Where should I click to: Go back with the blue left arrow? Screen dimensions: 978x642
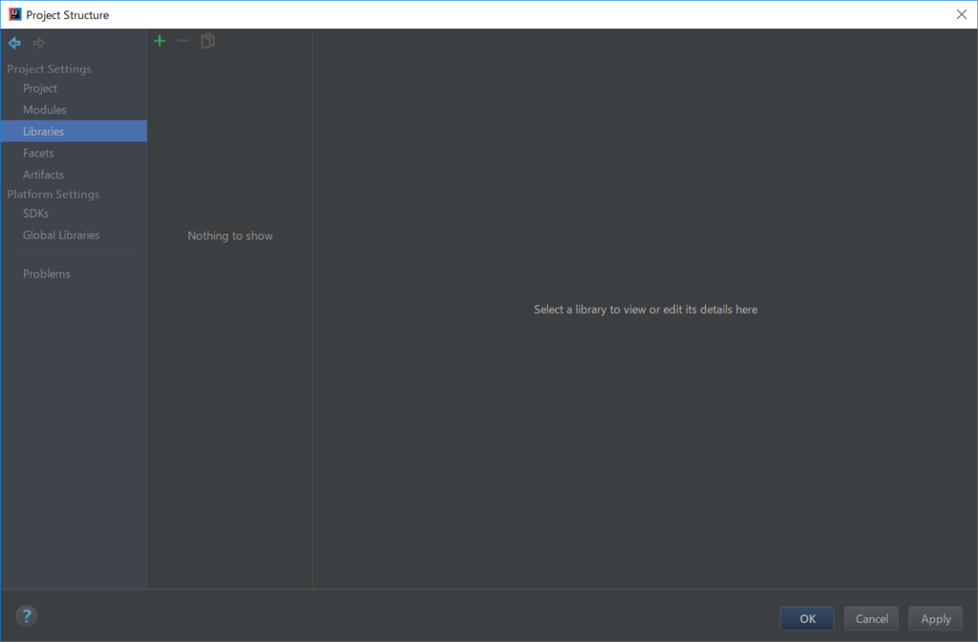[x=14, y=43]
